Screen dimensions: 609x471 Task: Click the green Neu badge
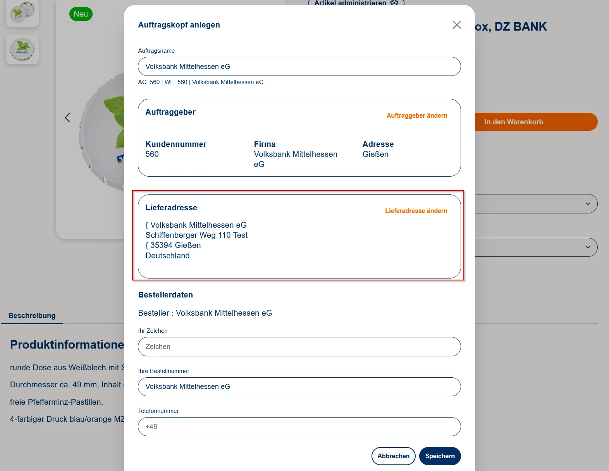[81, 14]
